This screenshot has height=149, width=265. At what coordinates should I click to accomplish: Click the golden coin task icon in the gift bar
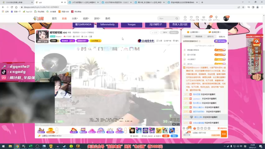point(50,130)
